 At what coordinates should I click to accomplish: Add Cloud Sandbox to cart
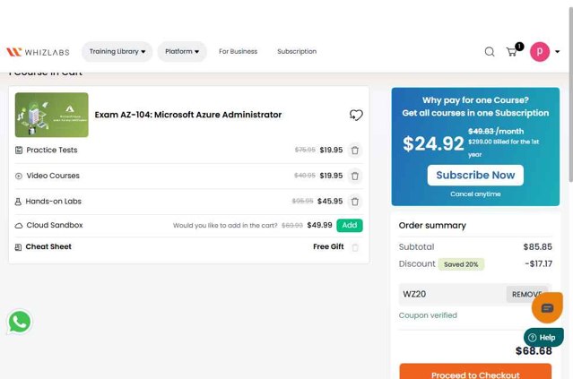coord(350,225)
